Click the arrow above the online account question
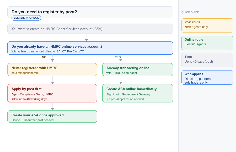 (87, 37)
